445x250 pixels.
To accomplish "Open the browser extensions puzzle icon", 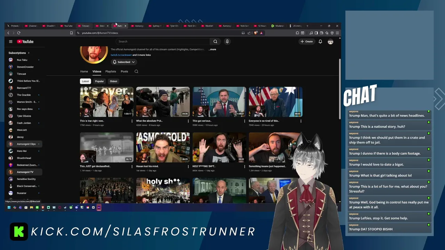I will pyautogui.click(x=297, y=33).
